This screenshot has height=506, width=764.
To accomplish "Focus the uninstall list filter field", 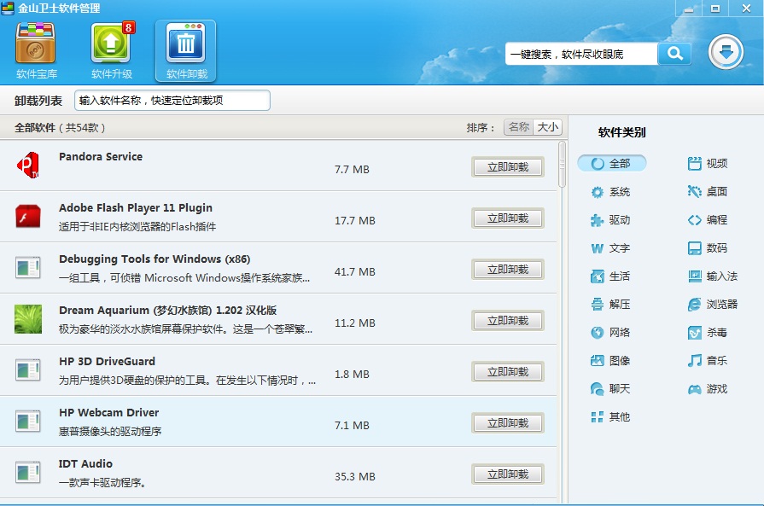I will point(172,101).
